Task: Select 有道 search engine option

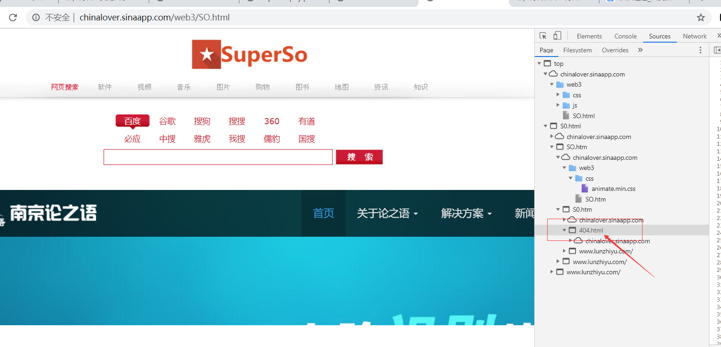Action: [307, 121]
